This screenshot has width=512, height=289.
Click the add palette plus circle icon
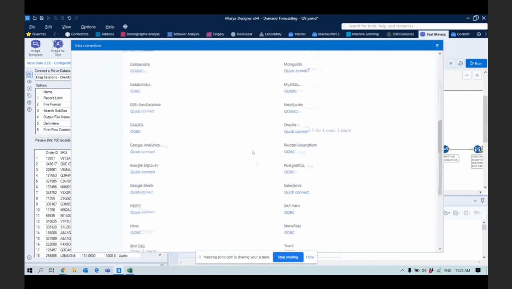click(x=479, y=34)
